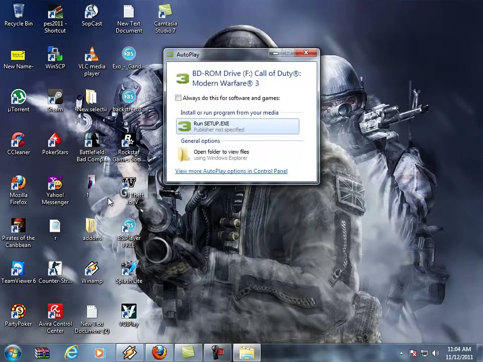
Task: Select the New selectii folder icon
Action: tap(92, 101)
